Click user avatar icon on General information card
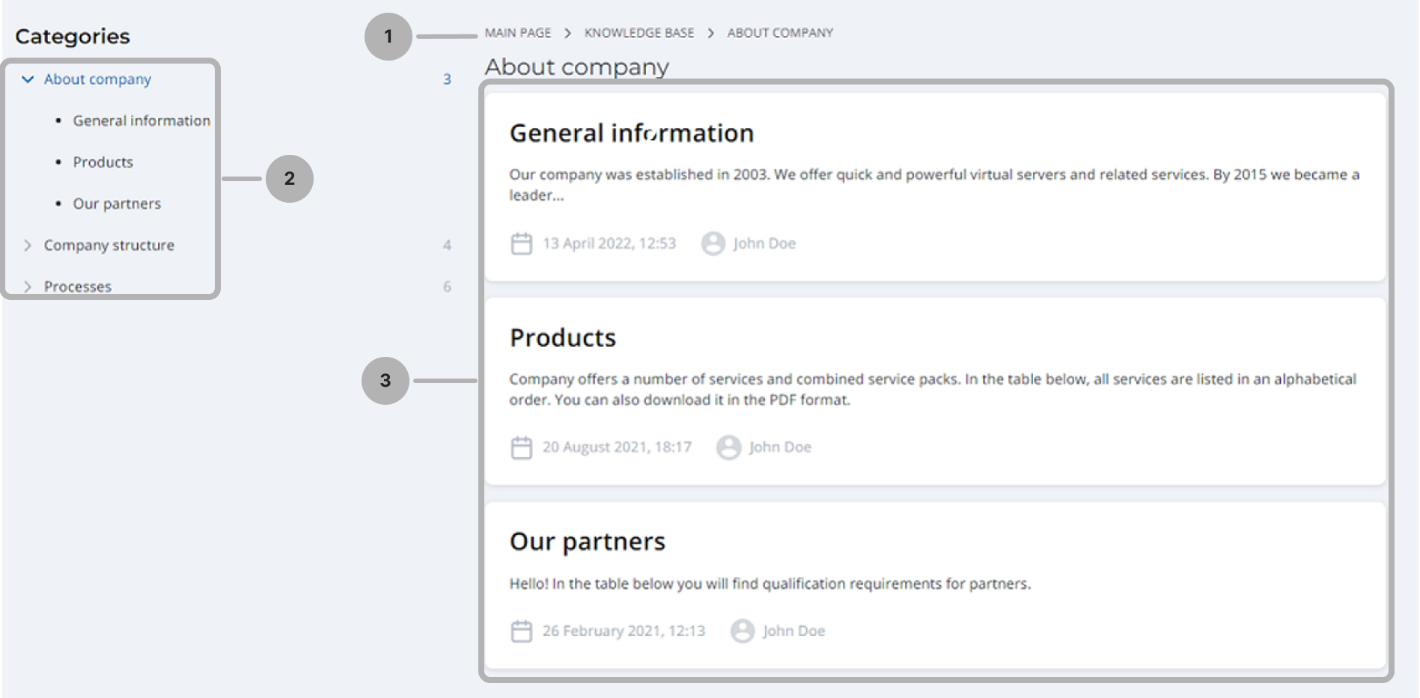This screenshot has height=698, width=1420. tap(713, 244)
